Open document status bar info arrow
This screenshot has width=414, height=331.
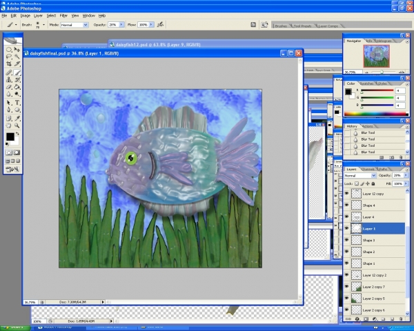point(103,302)
